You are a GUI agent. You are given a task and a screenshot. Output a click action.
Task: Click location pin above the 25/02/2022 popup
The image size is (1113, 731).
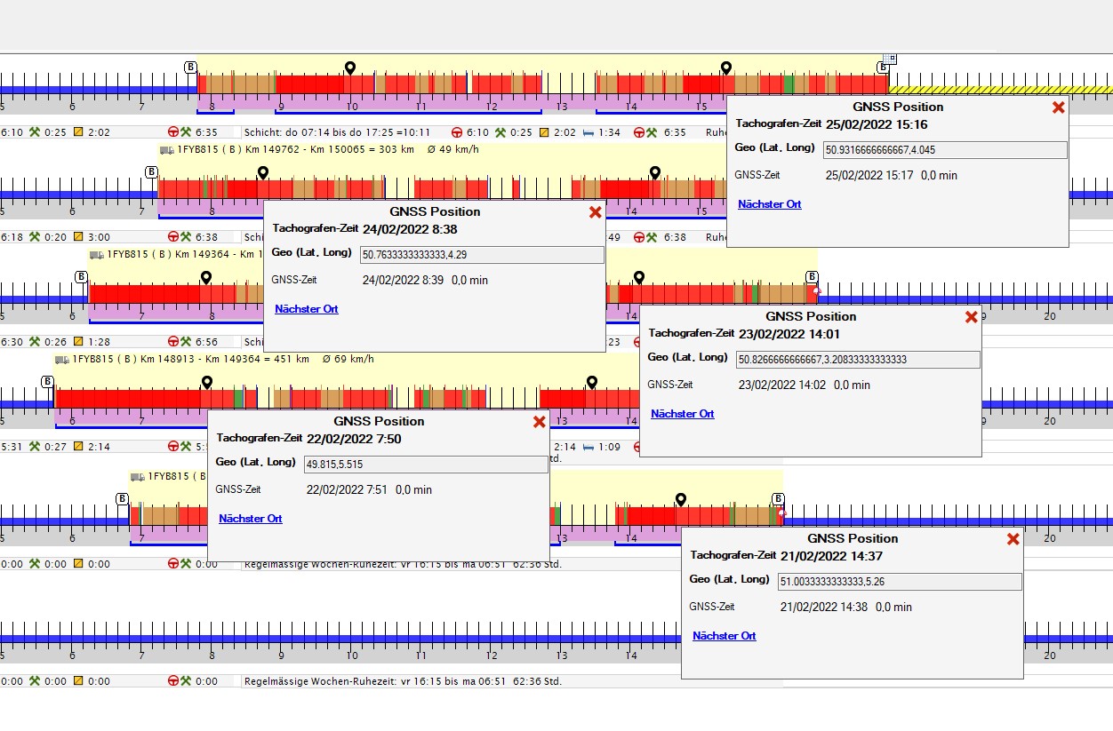click(725, 68)
